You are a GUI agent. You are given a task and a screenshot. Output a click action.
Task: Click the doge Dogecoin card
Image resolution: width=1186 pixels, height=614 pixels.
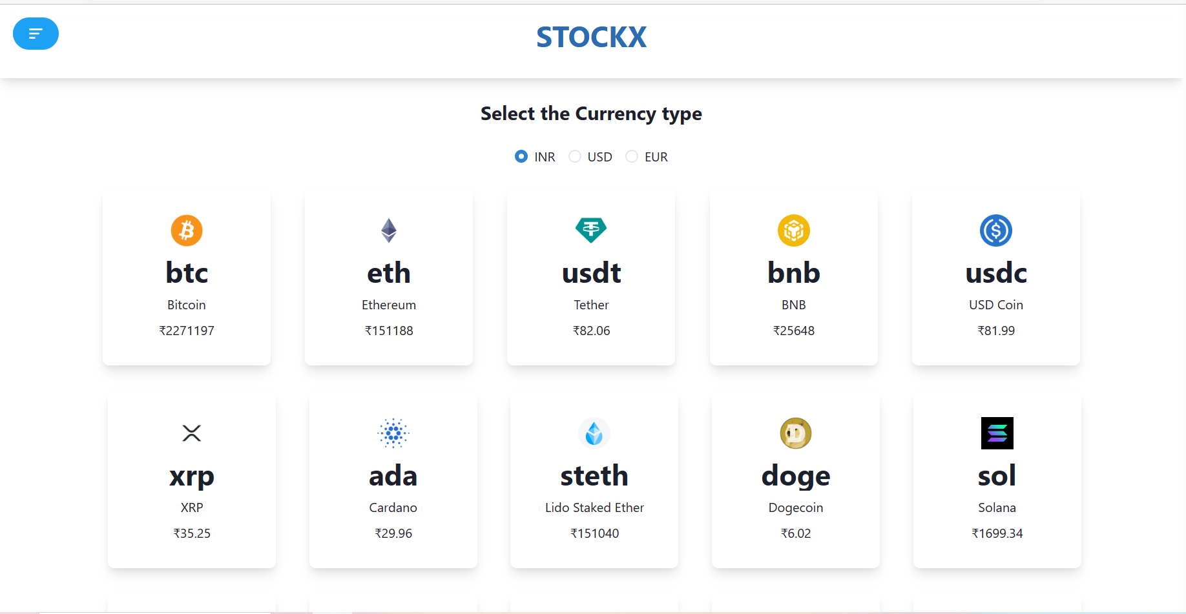(795, 479)
